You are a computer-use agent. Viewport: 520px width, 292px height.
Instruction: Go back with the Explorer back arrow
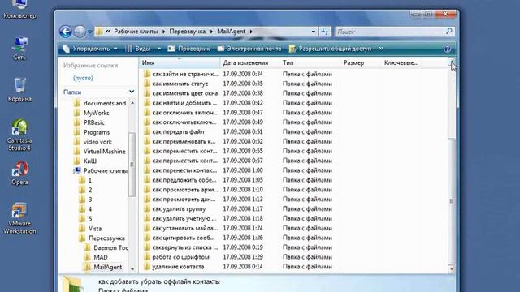pyautogui.click(x=66, y=32)
